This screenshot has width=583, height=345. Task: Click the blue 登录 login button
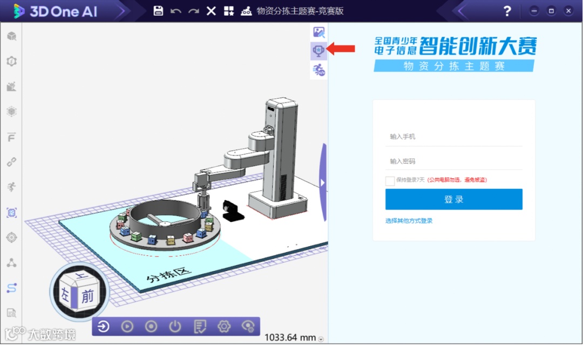point(453,199)
